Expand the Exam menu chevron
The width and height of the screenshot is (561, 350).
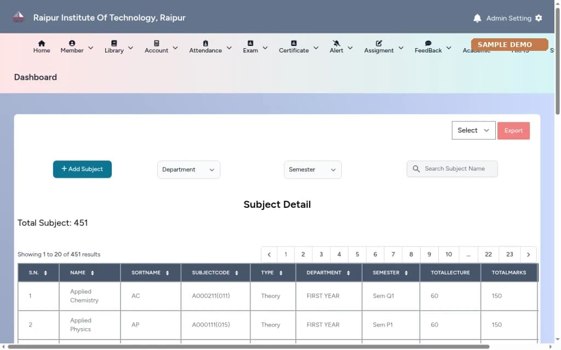[x=265, y=48]
